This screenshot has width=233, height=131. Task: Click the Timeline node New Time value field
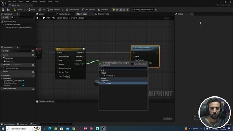click(68, 76)
